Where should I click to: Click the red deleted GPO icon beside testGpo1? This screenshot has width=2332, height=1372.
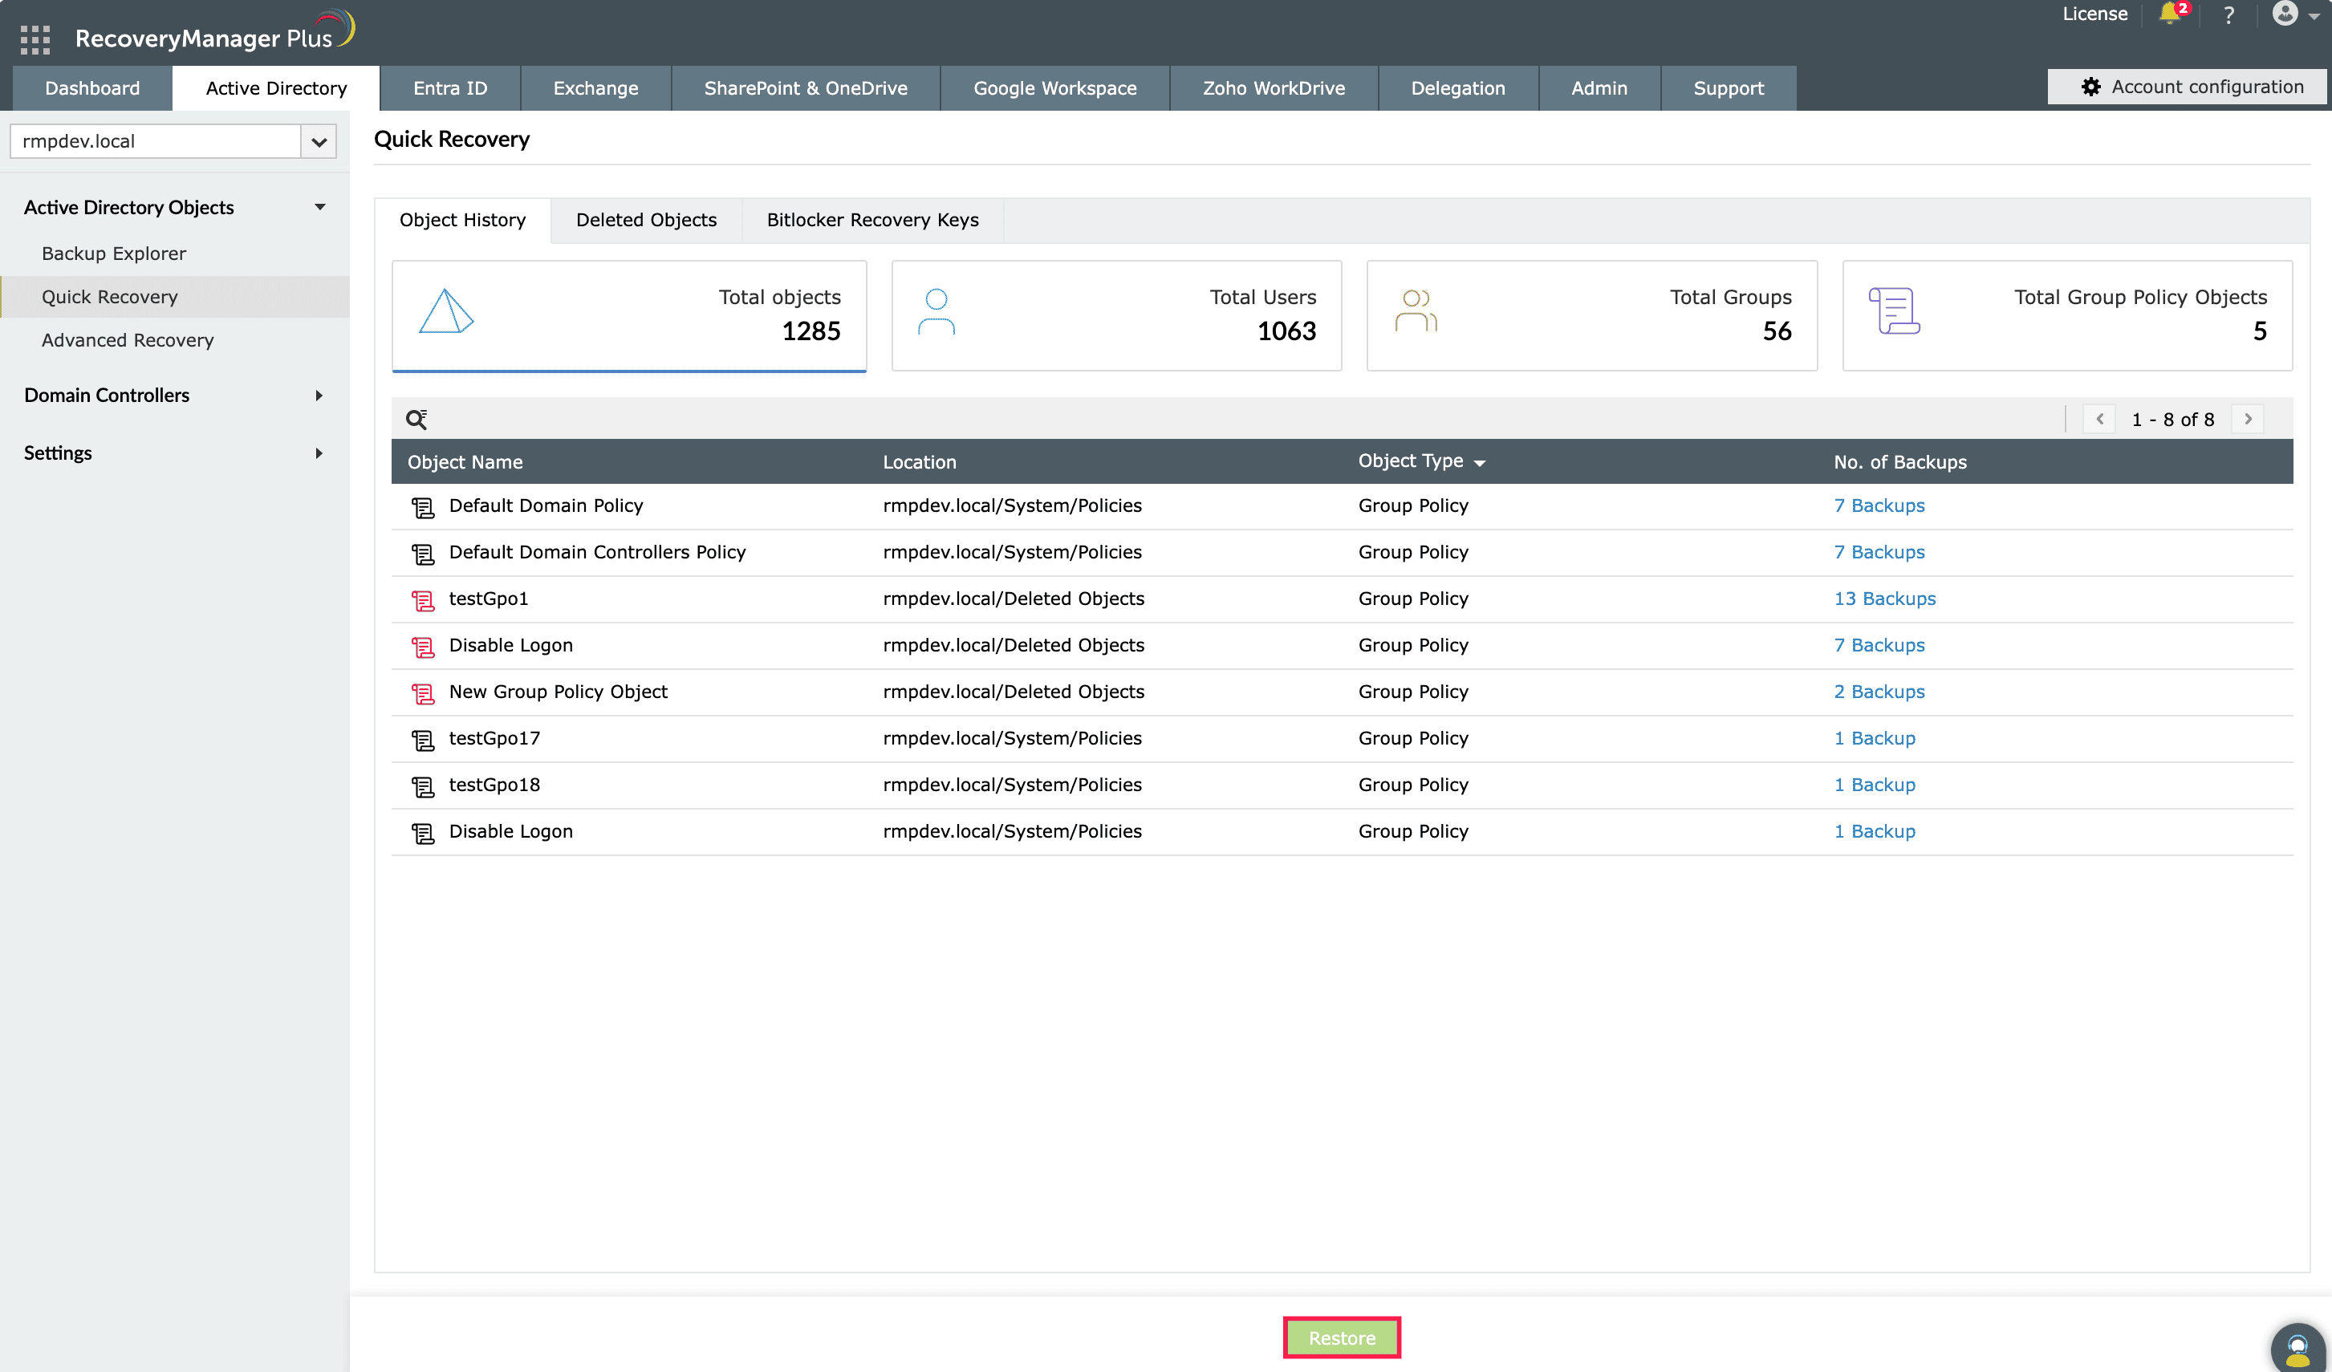(423, 600)
